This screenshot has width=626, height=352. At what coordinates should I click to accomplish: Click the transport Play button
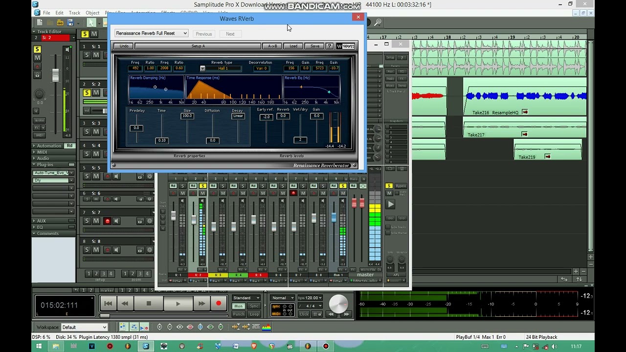(178, 304)
